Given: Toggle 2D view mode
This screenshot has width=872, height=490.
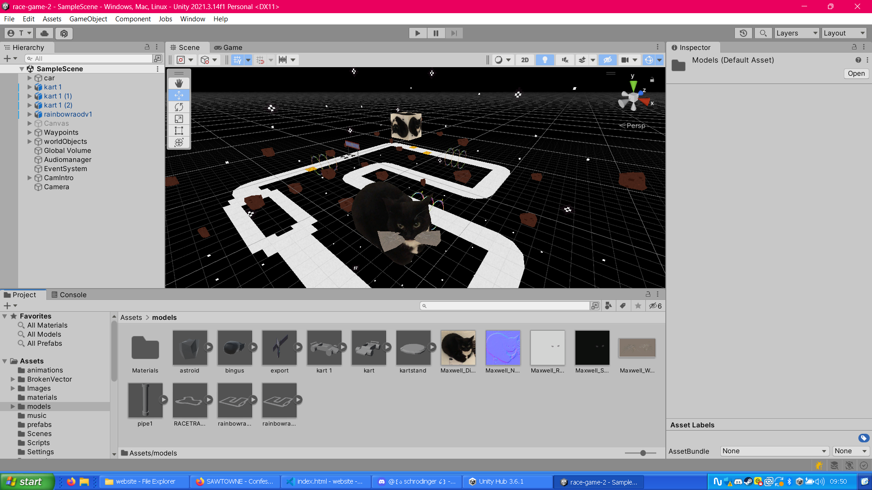Looking at the screenshot, I should point(525,60).
